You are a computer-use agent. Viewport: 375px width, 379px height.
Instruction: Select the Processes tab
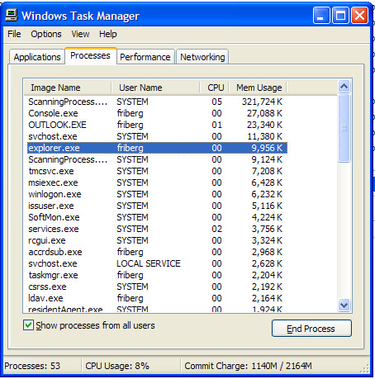(91, 55)
